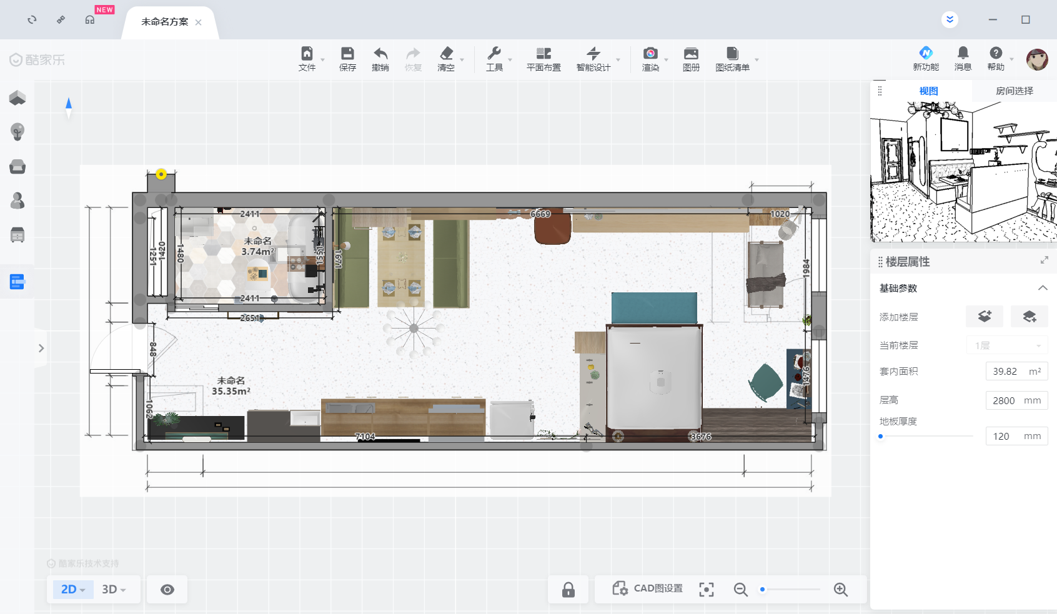Click the 清空 eraser icon

[x=446, y=54]
